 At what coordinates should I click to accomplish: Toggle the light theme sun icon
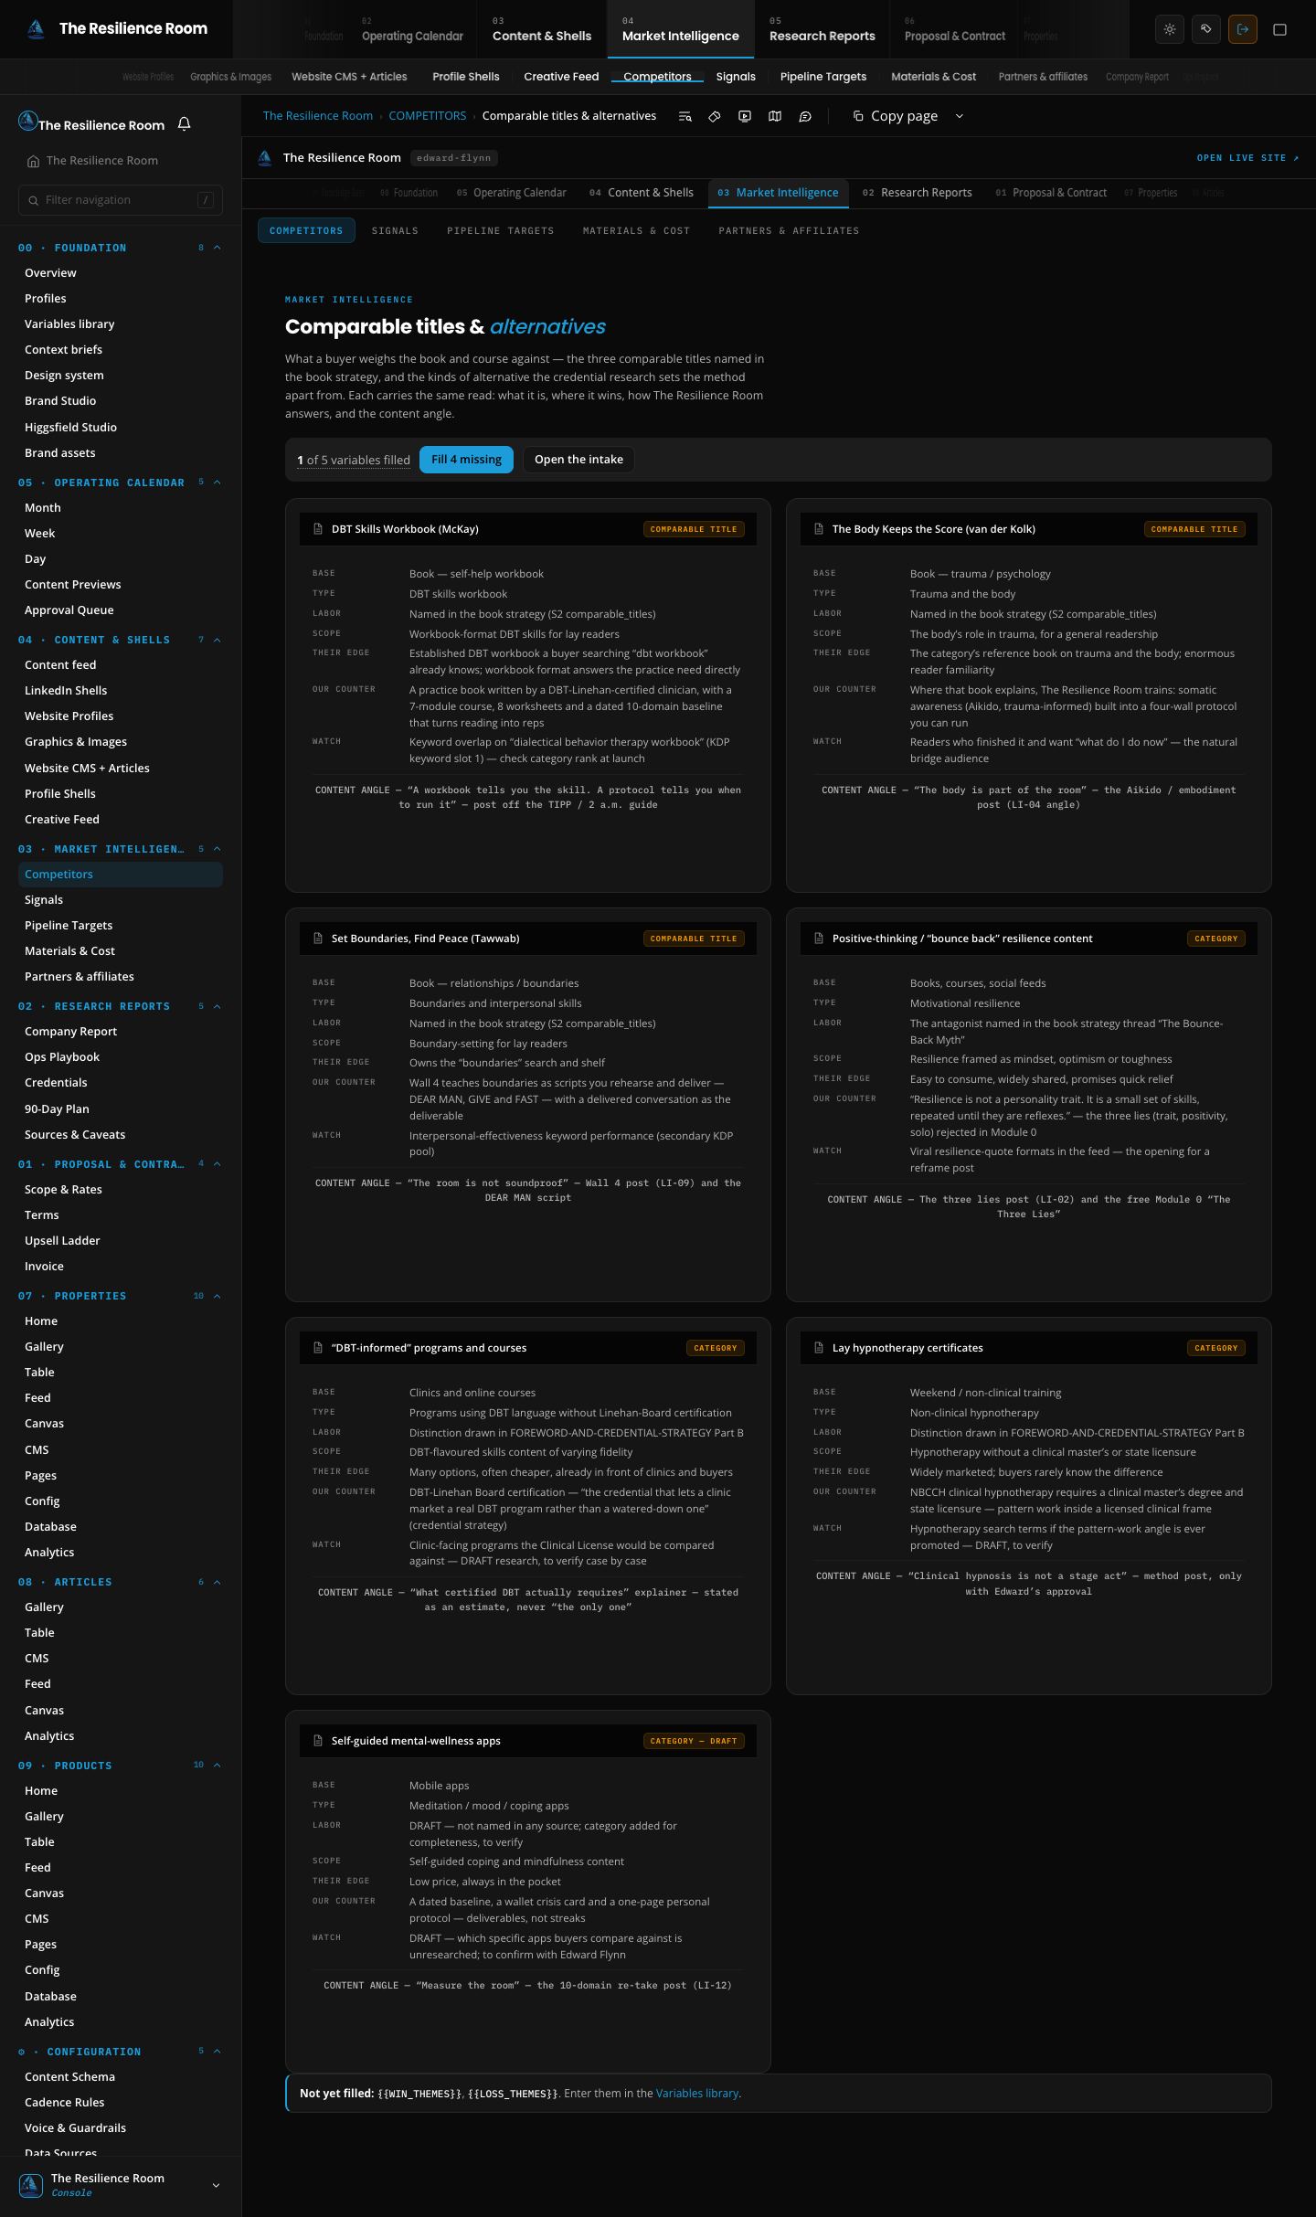1169,29
